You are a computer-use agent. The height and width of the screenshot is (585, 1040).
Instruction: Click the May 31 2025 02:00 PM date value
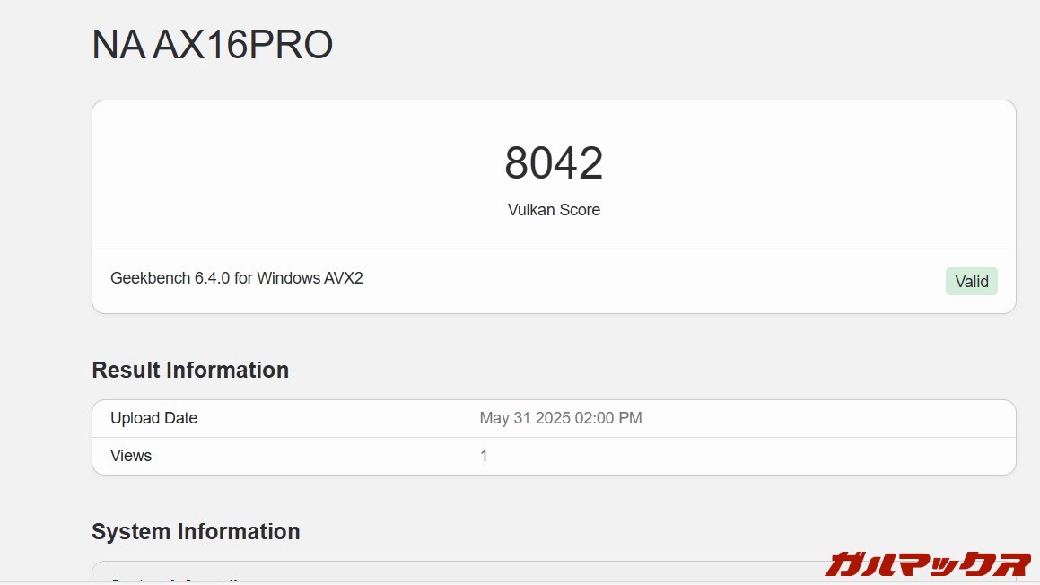pyautogui.click(x=560, y=418)
